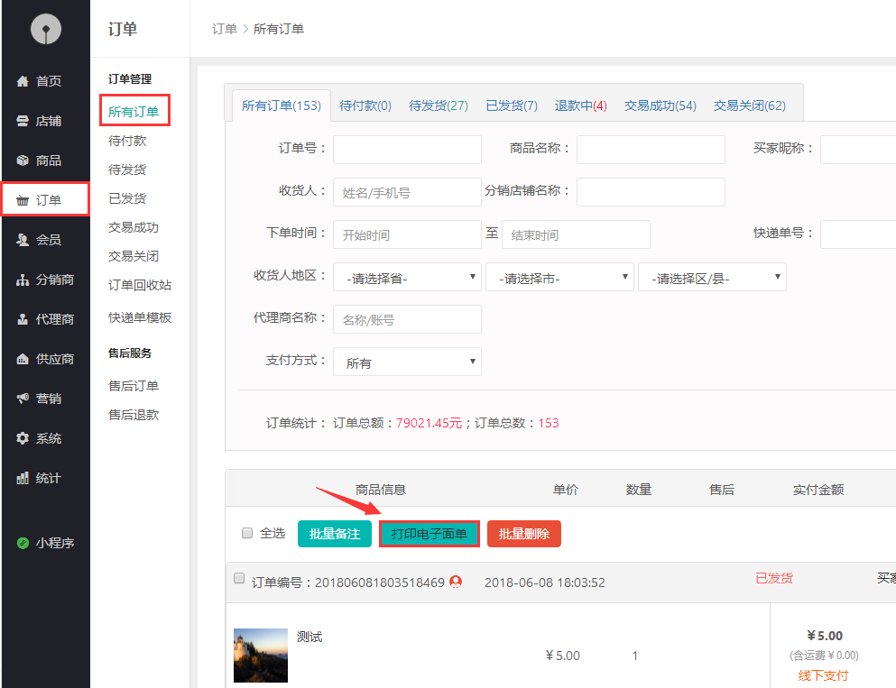Click the buyer avatar icon beside order number
The image size is (896, 688).
[x=456, y=582]
